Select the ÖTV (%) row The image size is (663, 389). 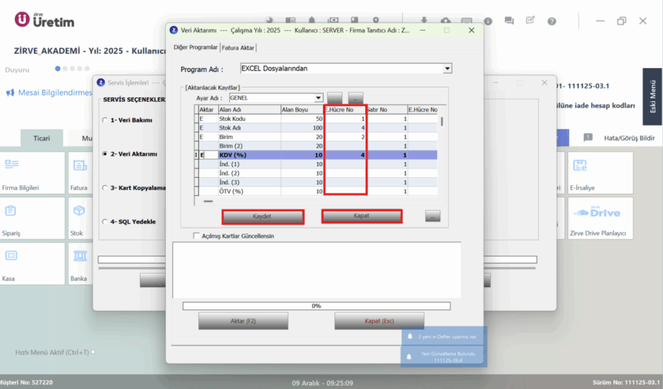(x=316, y=191)
